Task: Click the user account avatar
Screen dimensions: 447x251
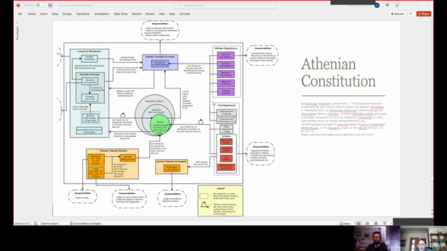Action: click(x=377, y=5)
